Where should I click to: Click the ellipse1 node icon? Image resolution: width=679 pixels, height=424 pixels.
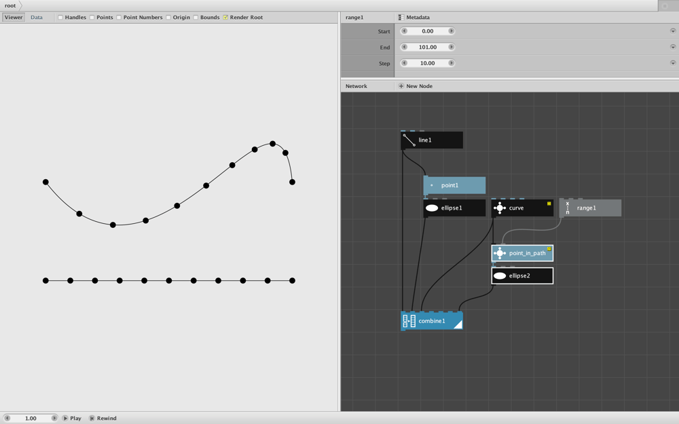432,208
